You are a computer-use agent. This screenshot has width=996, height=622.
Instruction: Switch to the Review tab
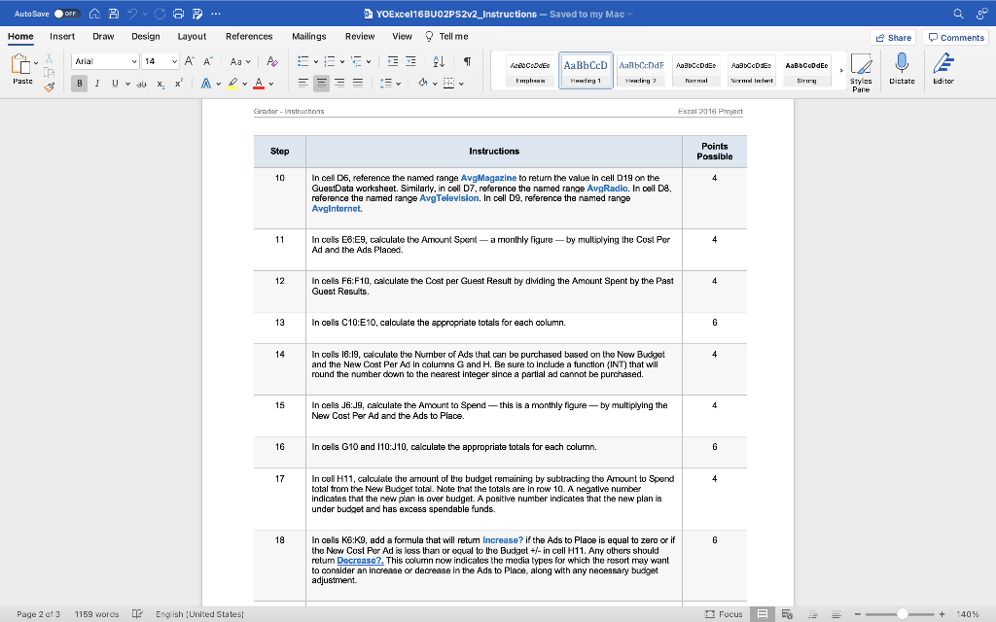pos(360,36)
